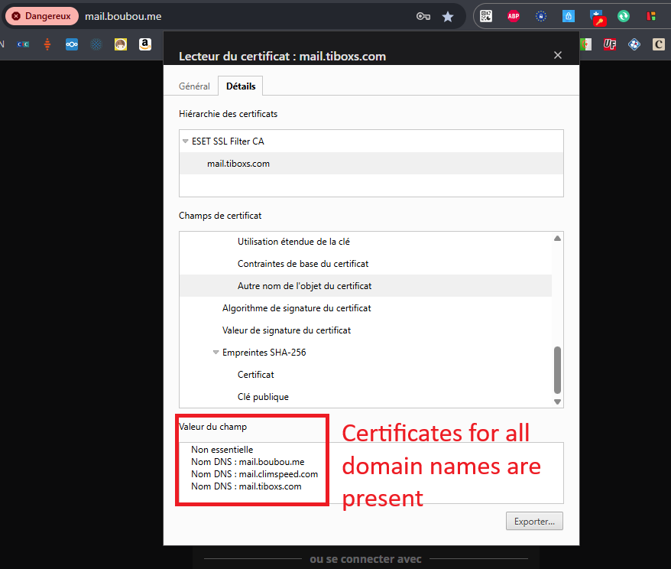Open the QR code extension
This screenshot has height=569, width=671.
pos(486,16)
